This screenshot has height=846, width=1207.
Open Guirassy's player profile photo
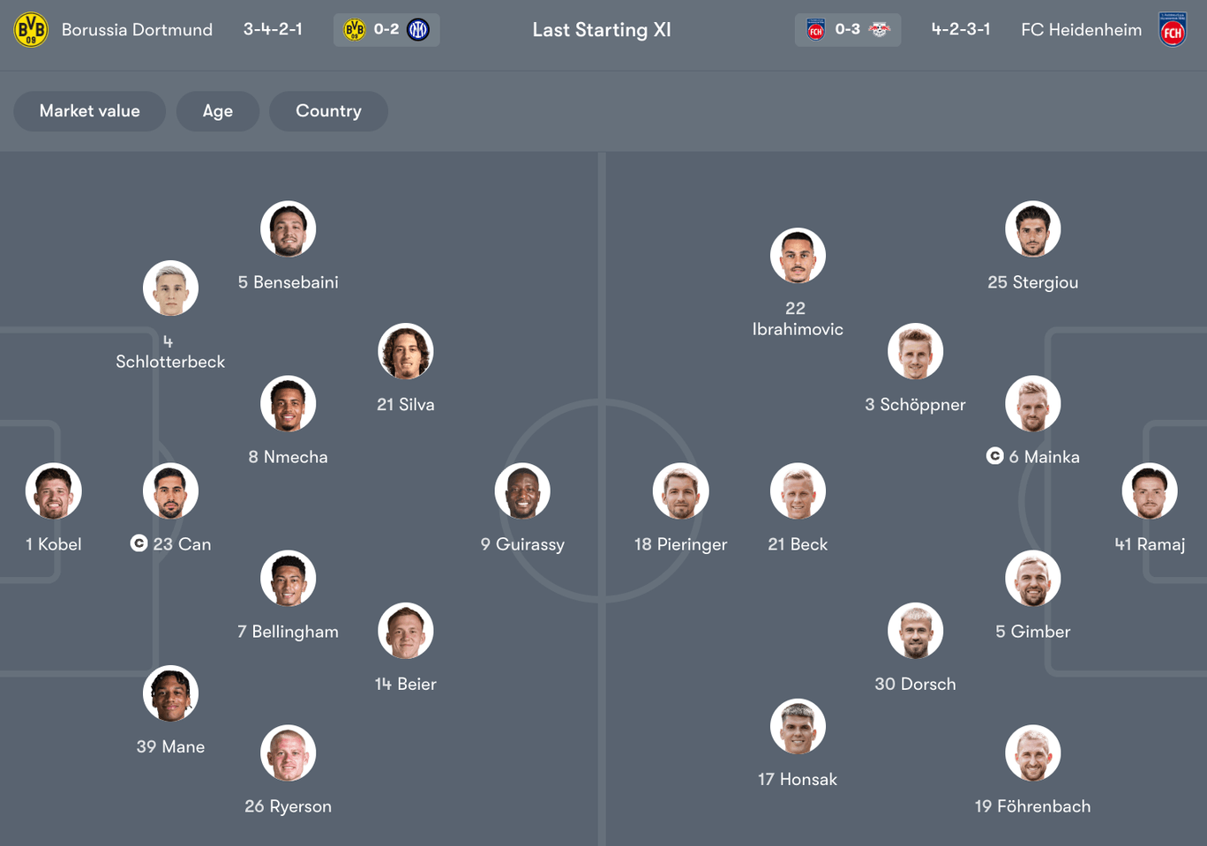click(x=522, y=490)
